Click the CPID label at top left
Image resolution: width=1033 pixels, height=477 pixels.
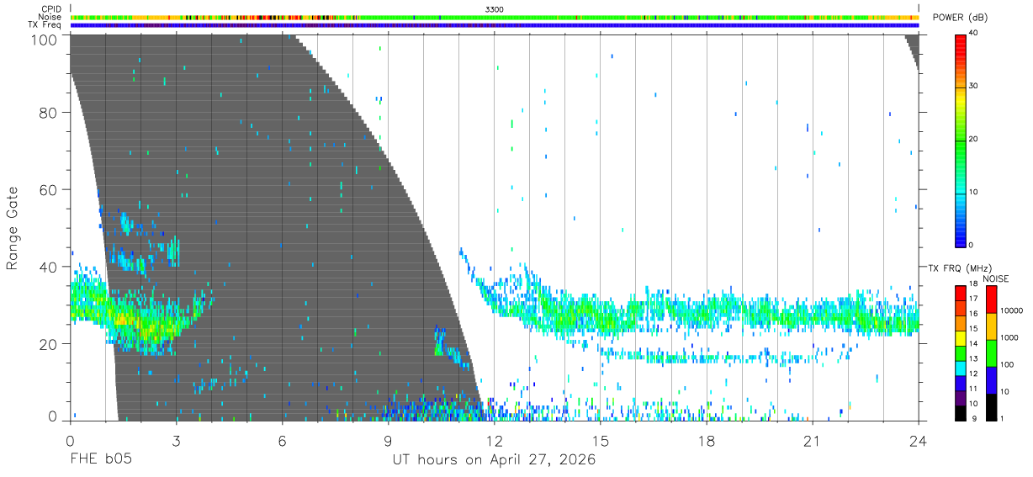tap(51, 8)
